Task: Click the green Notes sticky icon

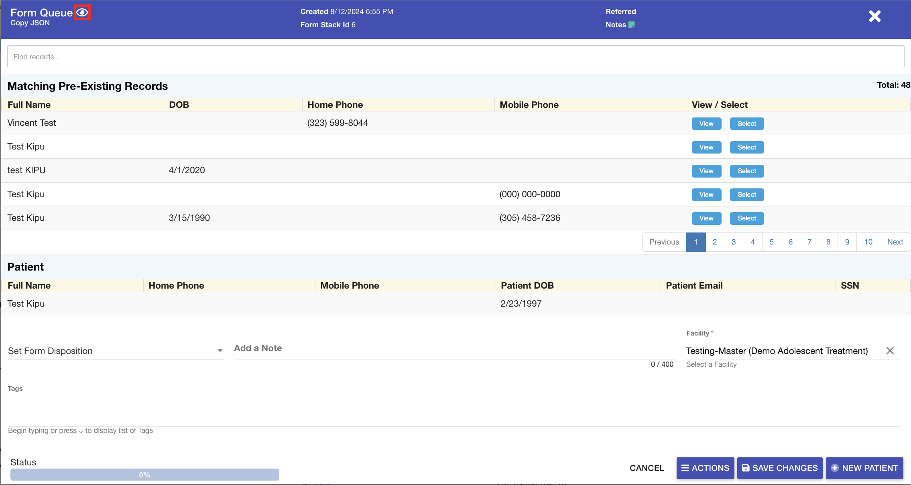Action: 631,25
